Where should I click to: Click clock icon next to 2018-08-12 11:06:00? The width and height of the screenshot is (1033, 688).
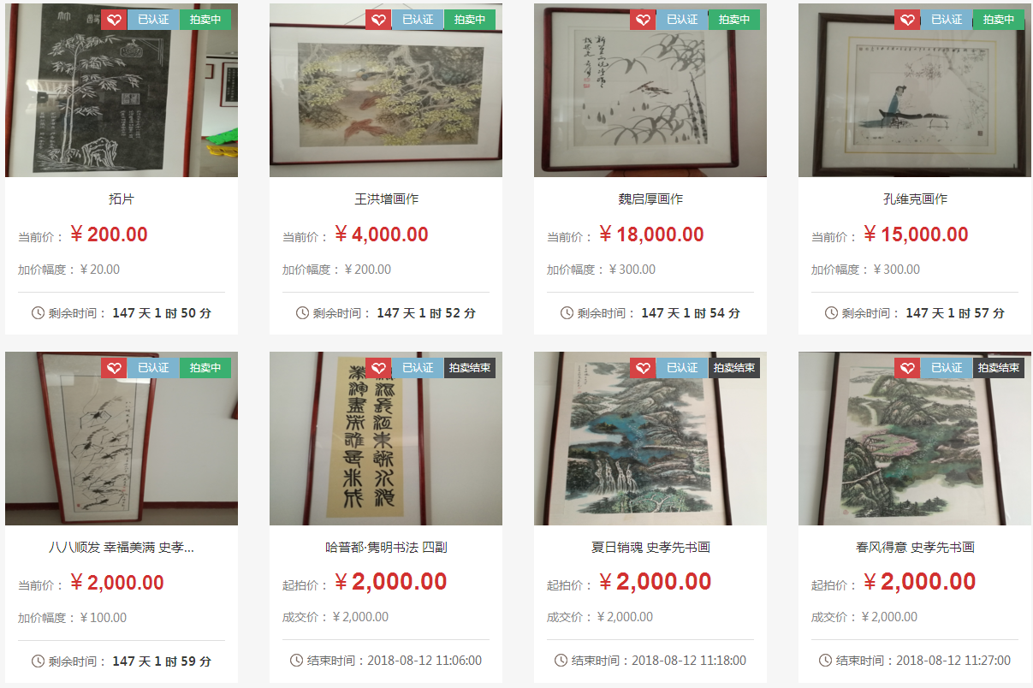point(296,661)
